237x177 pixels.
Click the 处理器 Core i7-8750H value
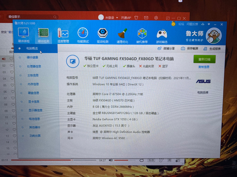tap(118, 94)
